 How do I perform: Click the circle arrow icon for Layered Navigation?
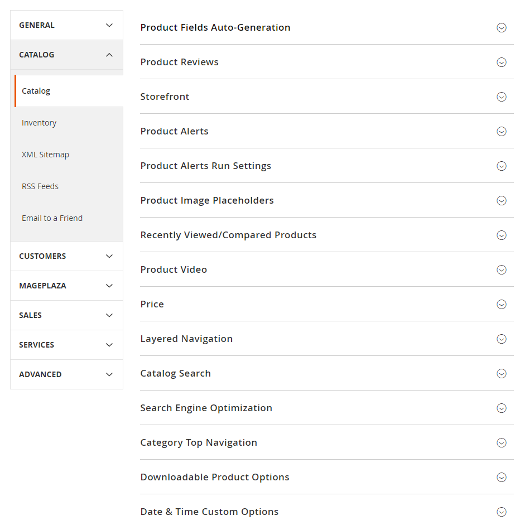[501, 339]
